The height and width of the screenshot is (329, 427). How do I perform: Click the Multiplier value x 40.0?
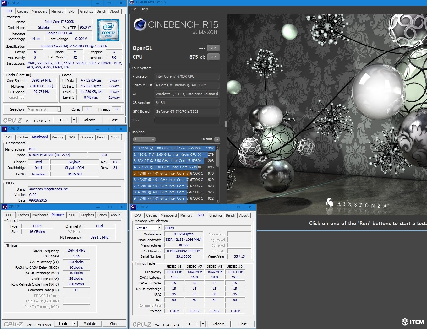pyautogui.click(x=41, y=86)
